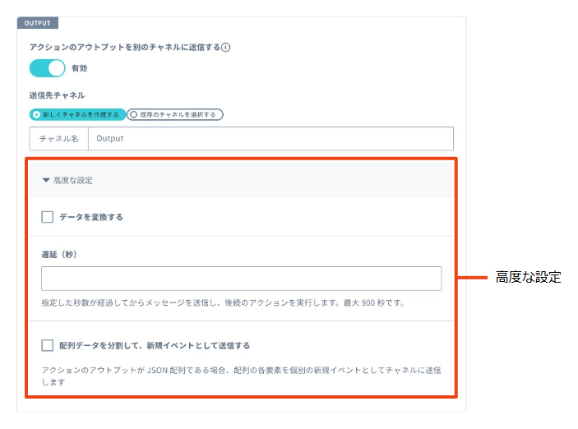This screenshot has height=429, width=578.
Task: Click the info icon beside the output heading
Action: click(226, 48)
